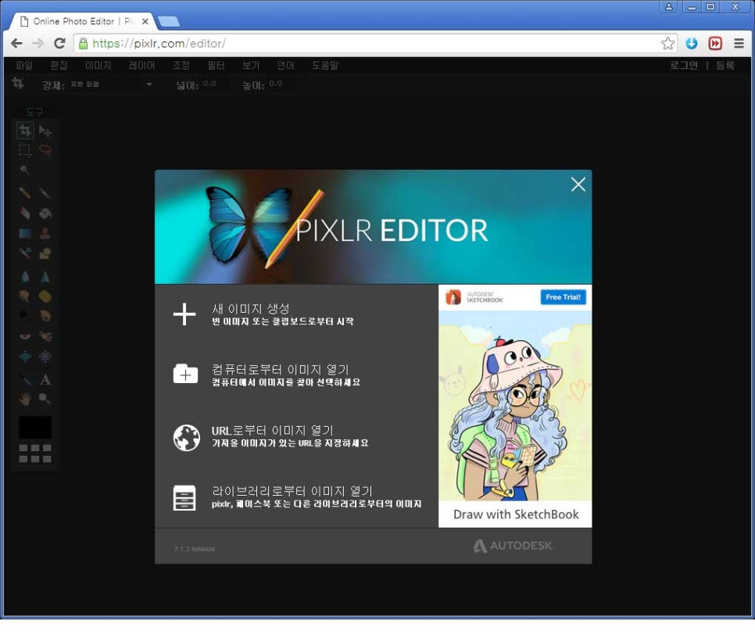The image size is (755, 638).
Task: Select the Pencil tool
Action: tap(25, 193)
